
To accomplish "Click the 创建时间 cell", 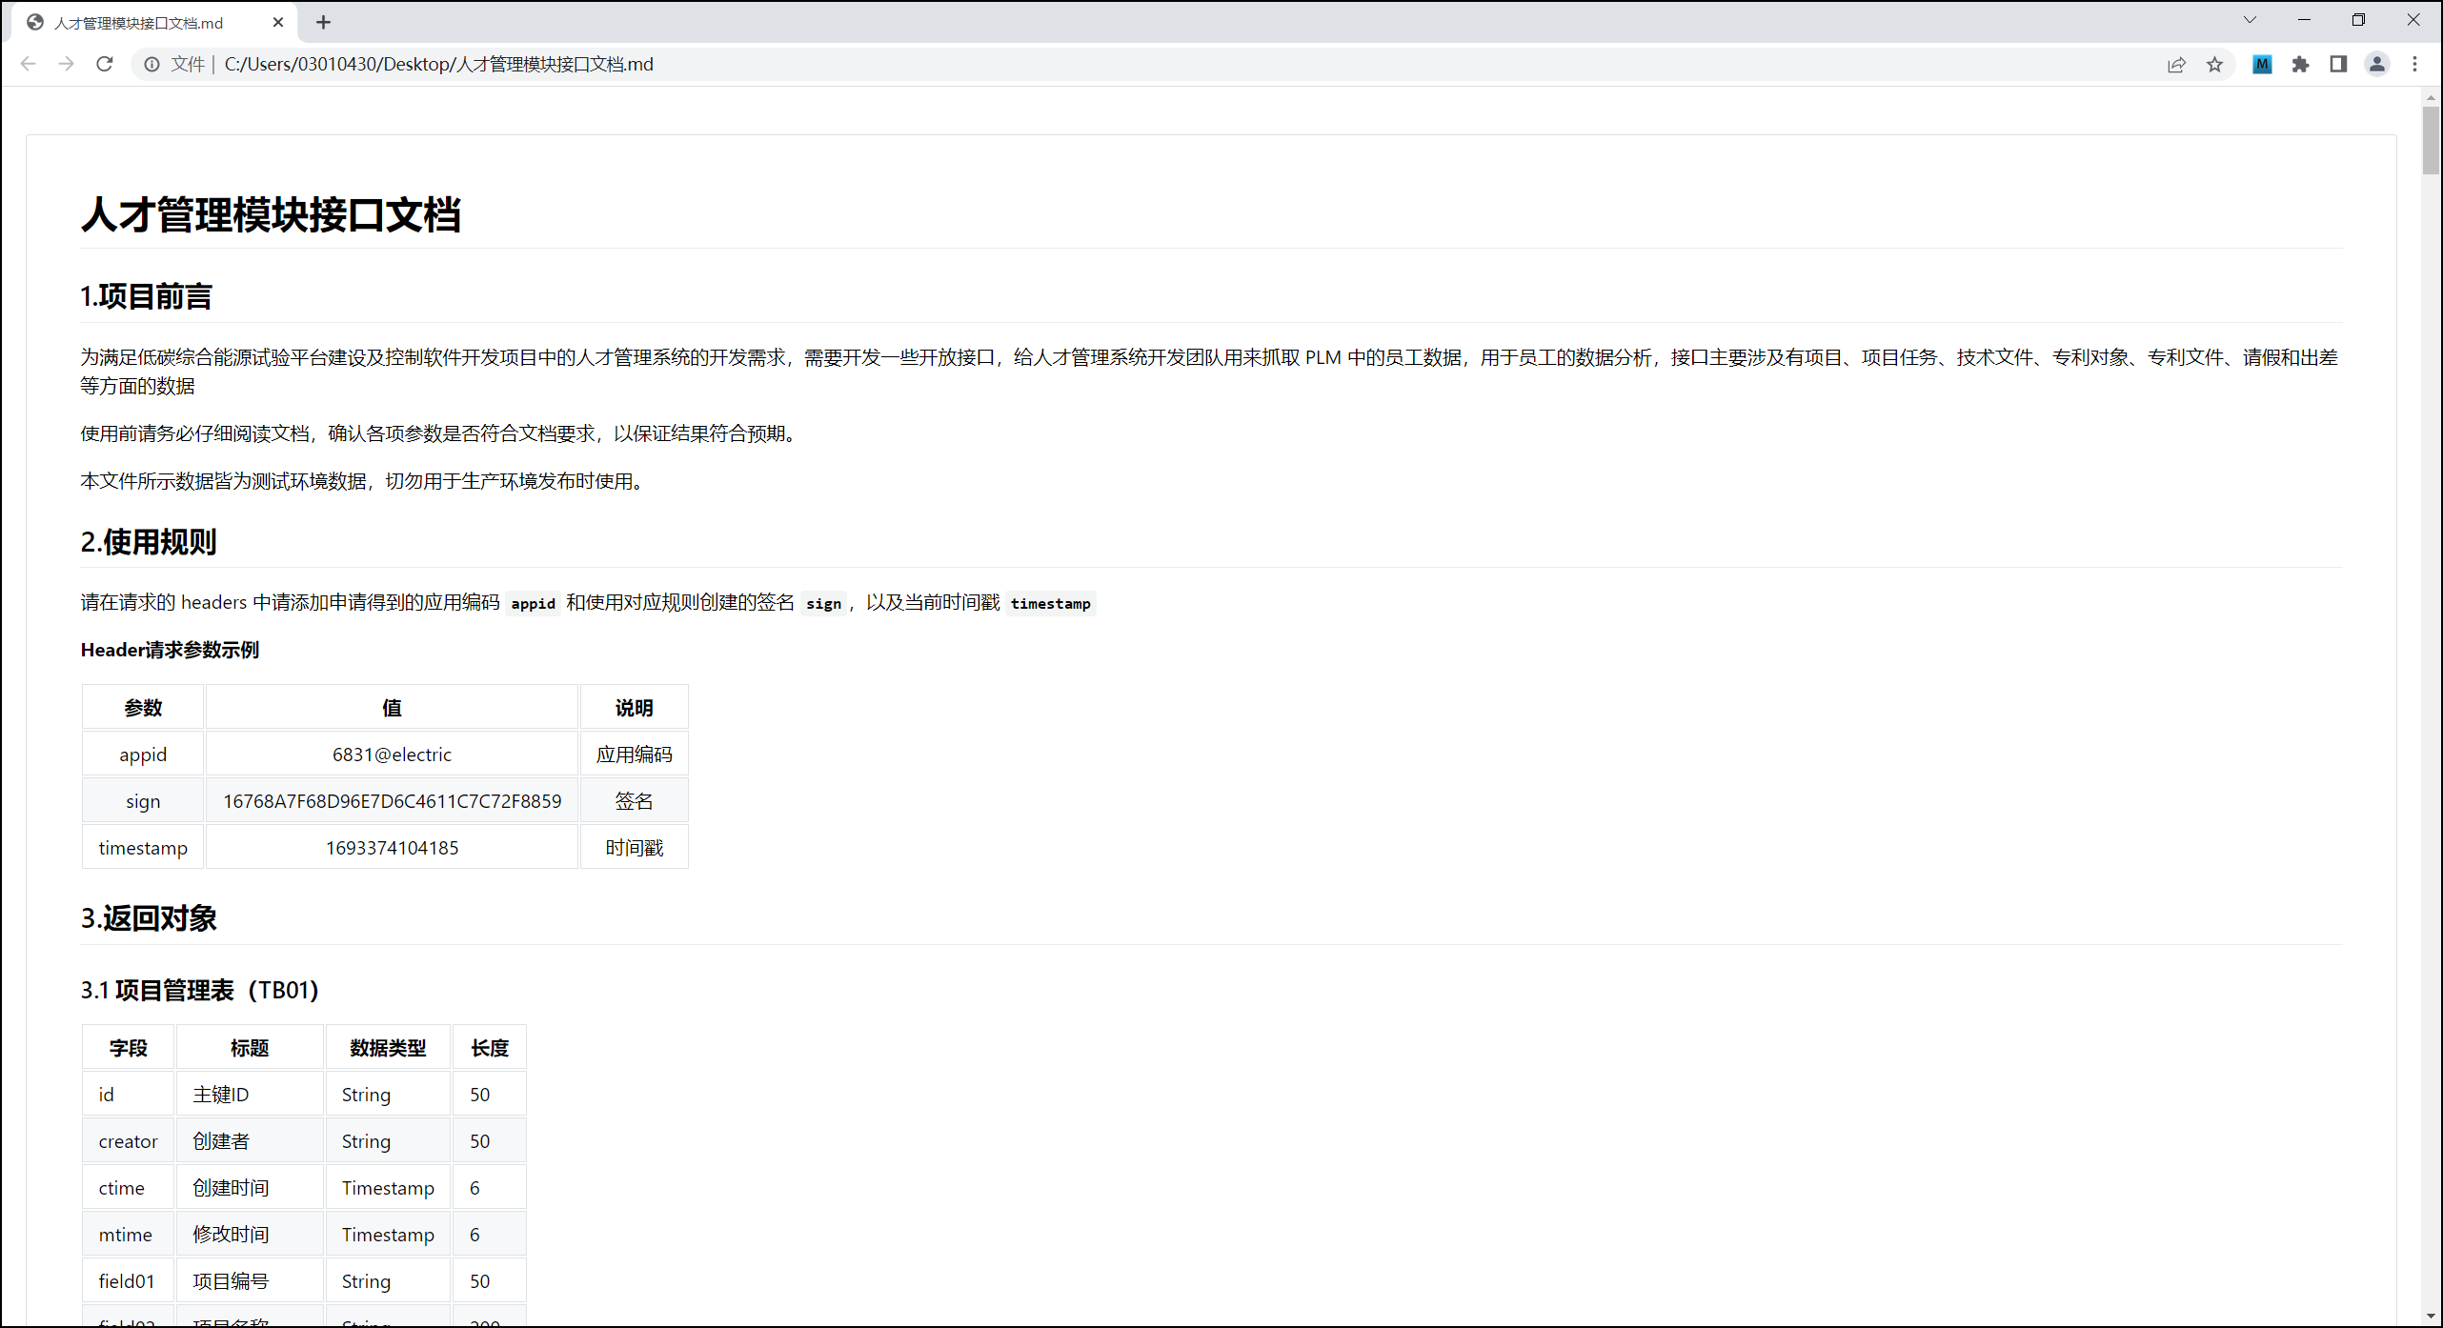I will [250, 1188].
